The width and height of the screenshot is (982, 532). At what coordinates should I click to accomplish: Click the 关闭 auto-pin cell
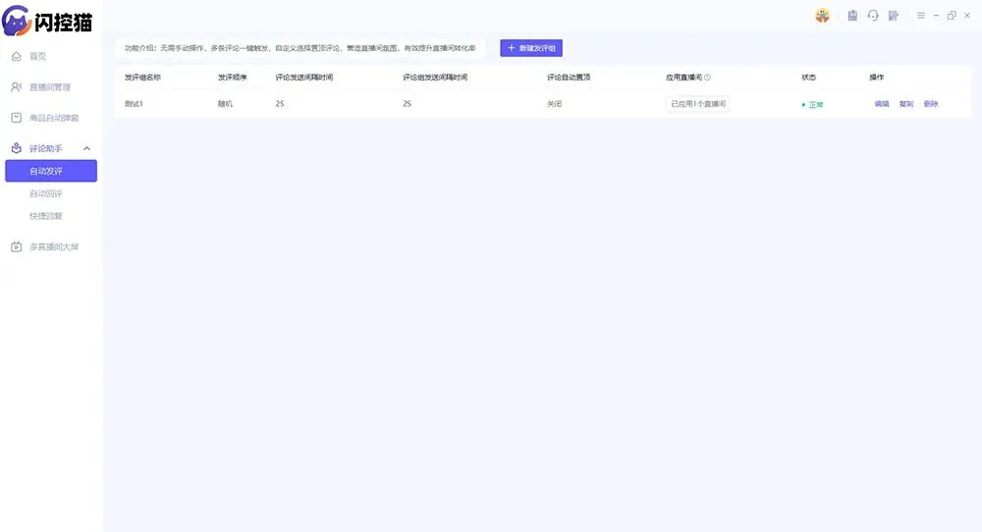point(554,104)
